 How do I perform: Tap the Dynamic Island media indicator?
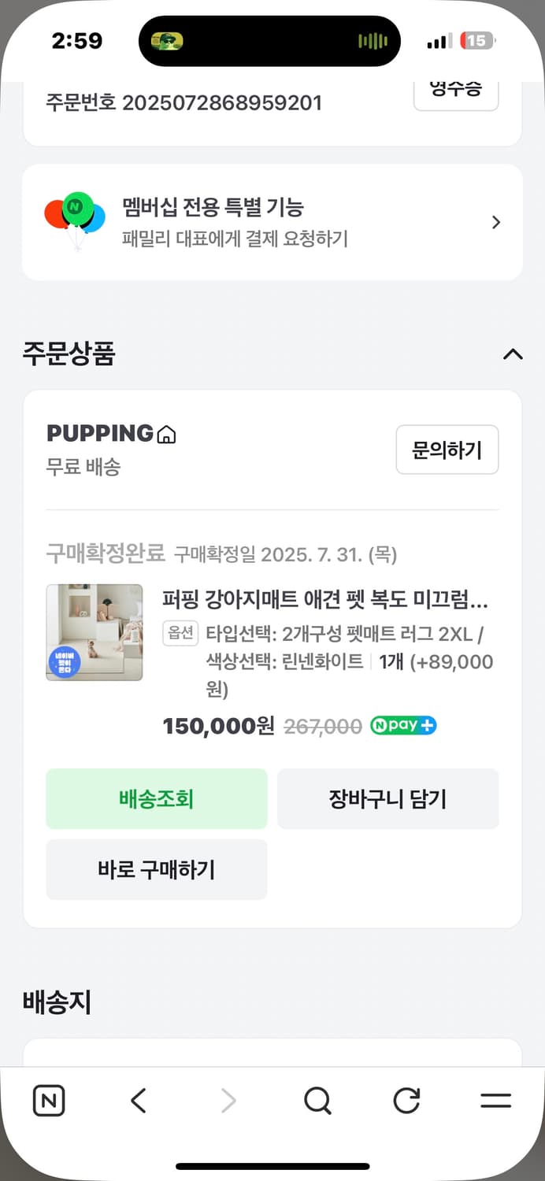(x=272, y=40)
